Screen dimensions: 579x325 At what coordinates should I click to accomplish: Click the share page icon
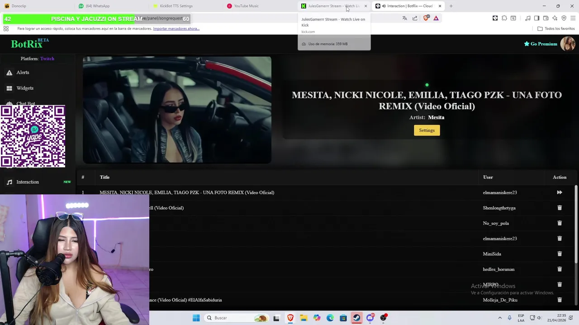pyautogui.click(x=415, y=18)
